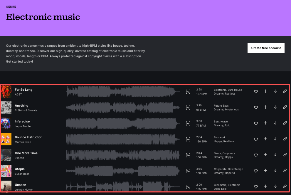Screen dimensions: 291x195
Task: Add One More Time with plus
Action: coord(265,155)
